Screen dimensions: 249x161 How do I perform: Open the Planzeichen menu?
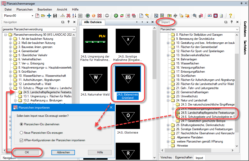[x=24, y=10]
